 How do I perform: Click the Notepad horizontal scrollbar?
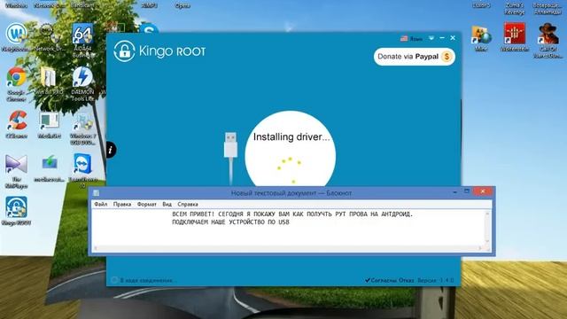tap(288, 248)
